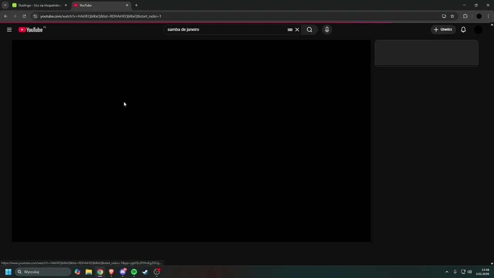View site information icon in address bar
This screenshot has width=494, height=278.
click(35, 16)
